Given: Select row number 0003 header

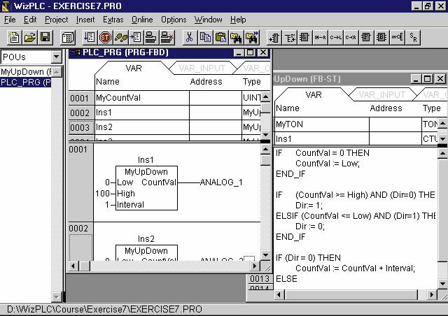Looking at the screenshot, I should [x=81, y=127].
